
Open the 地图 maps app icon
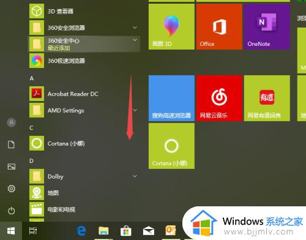(x=37, y=193)
